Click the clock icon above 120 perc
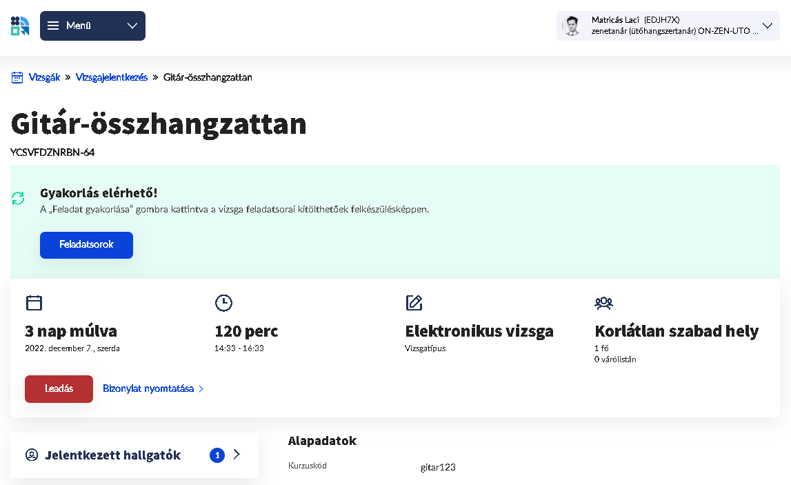 pos(223,302)
